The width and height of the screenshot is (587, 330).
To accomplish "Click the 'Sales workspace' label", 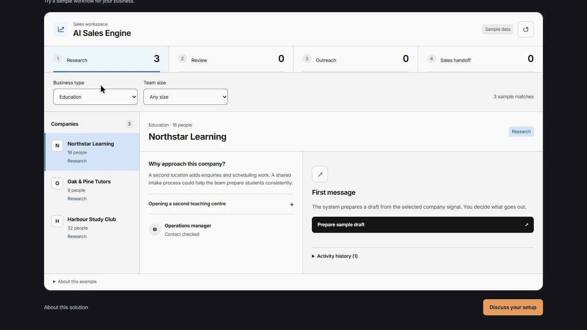I will click(x=90, y=24).
